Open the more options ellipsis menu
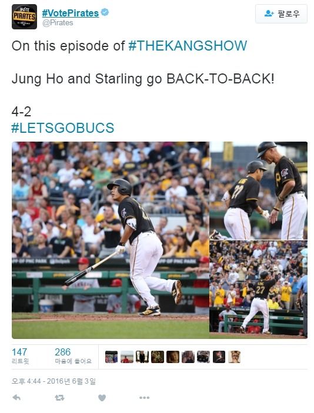 (x=144, y=398)
